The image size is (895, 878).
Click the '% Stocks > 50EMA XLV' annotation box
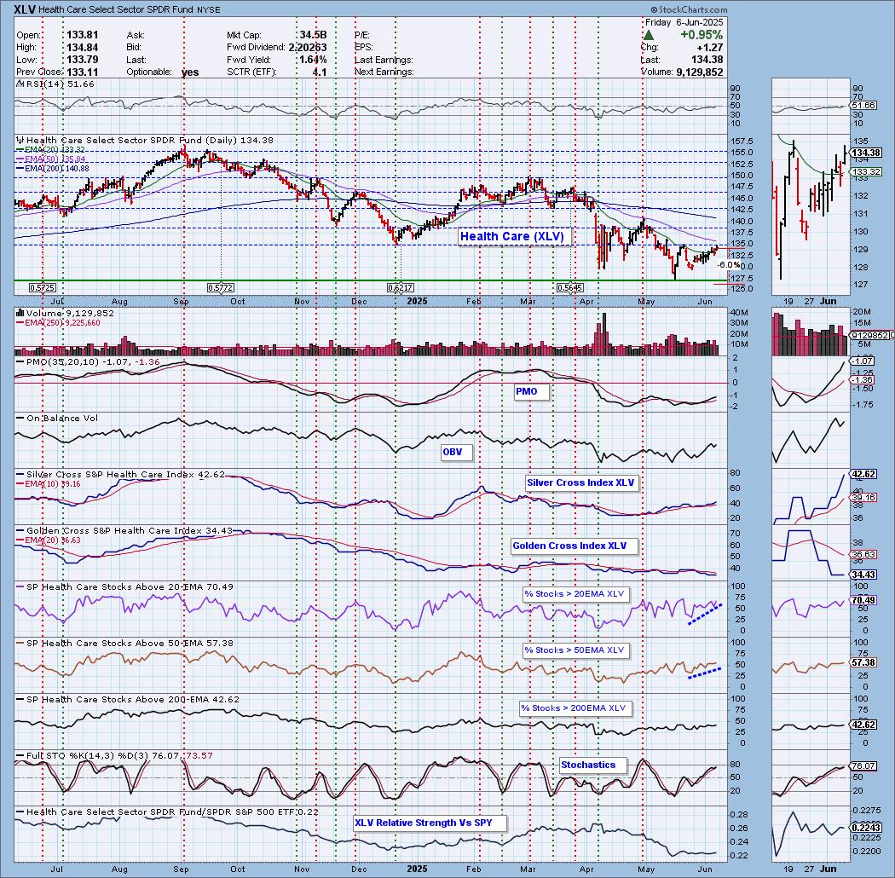pyautogui.click(x=575, y=650)
